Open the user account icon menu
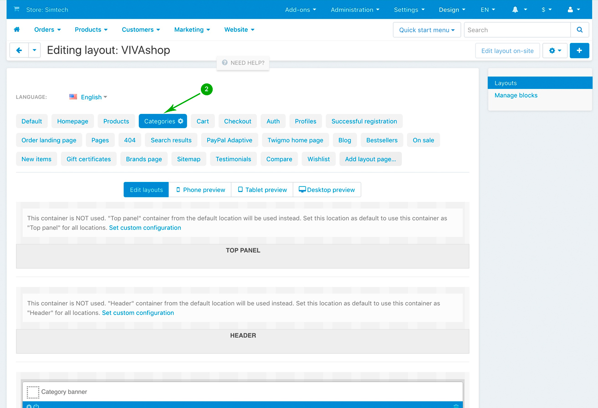This screenshot has width=598, height=408. coord(573,10)
